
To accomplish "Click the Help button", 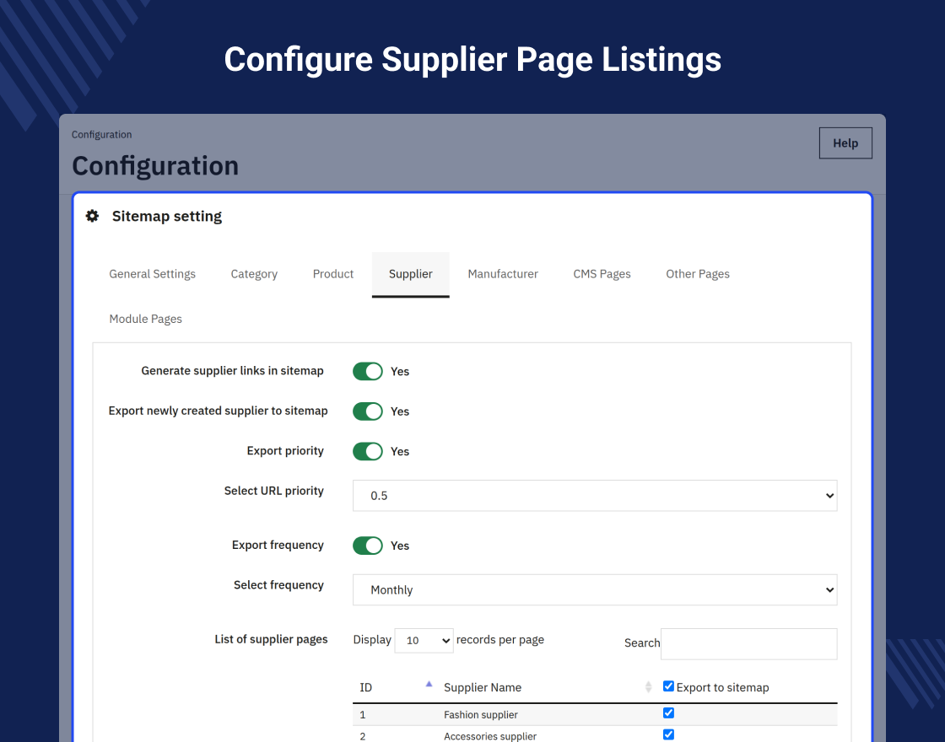I will 845,143.
